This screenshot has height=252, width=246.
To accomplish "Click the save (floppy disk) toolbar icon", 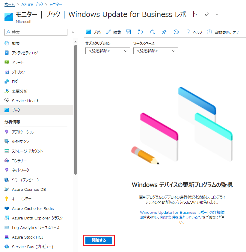I will coord(128,32).
